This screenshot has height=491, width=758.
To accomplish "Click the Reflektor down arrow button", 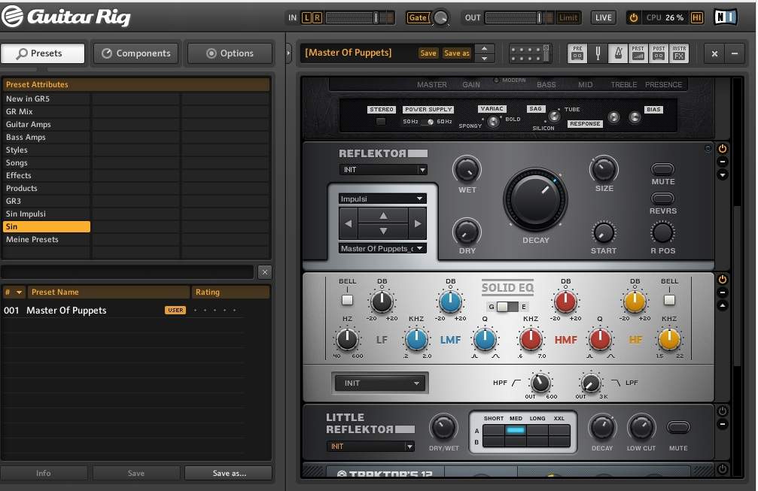I will [383, 231].
